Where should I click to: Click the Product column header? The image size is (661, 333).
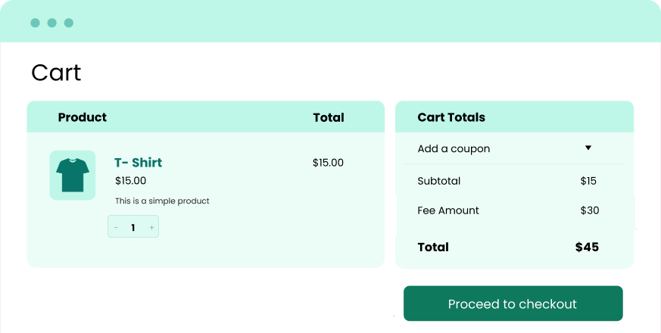[x=82, y=117]
